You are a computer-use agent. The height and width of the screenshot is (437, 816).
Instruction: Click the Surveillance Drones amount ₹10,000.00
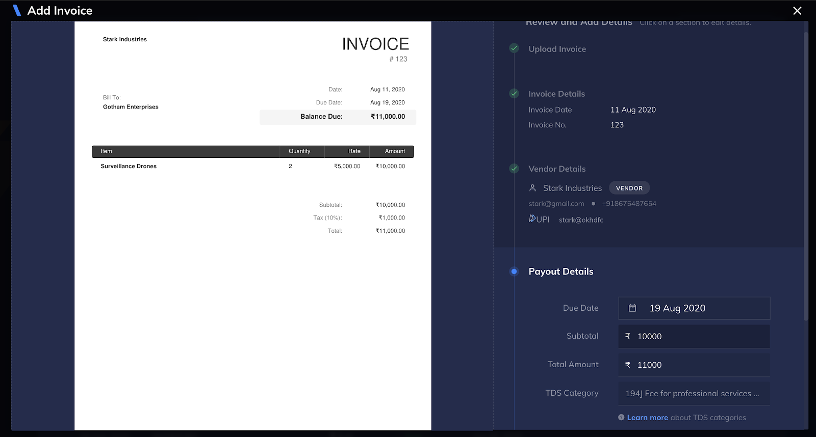390,166
